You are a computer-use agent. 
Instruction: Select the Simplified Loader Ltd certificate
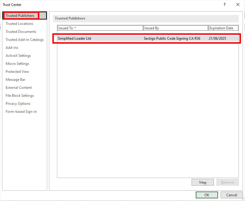(119, 38)
